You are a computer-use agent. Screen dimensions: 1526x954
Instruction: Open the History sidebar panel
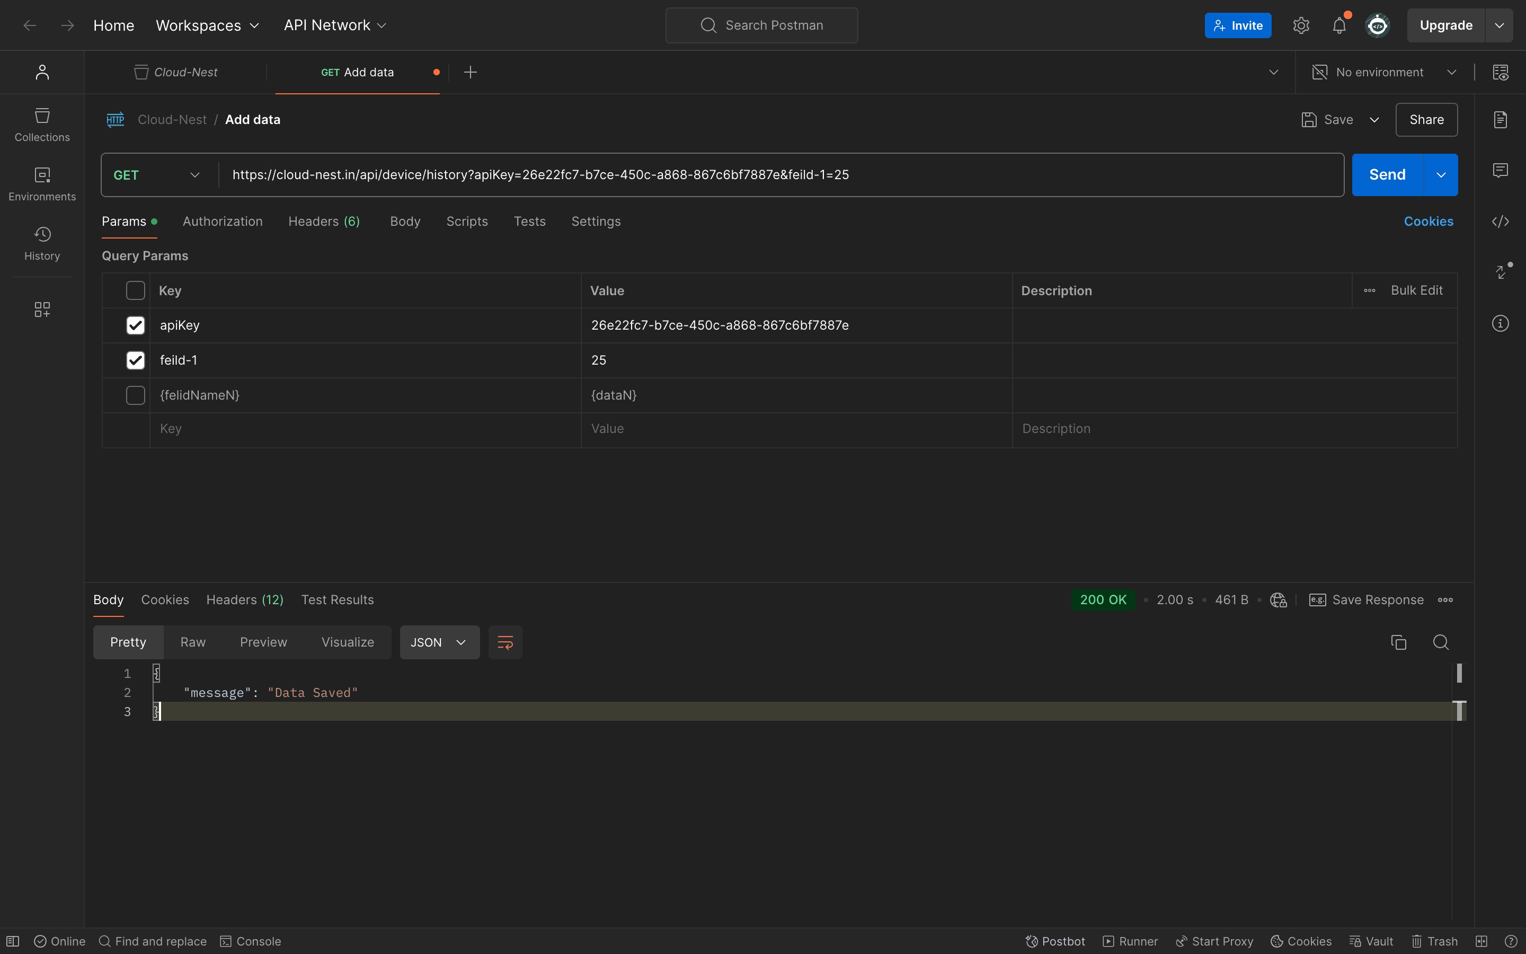42,243
